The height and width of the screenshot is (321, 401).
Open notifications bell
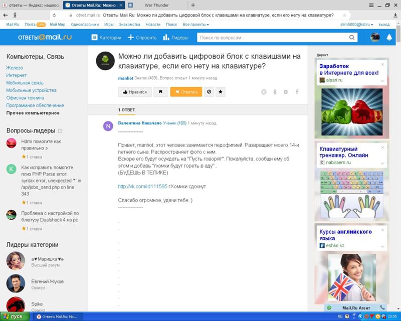pos(389,38)
